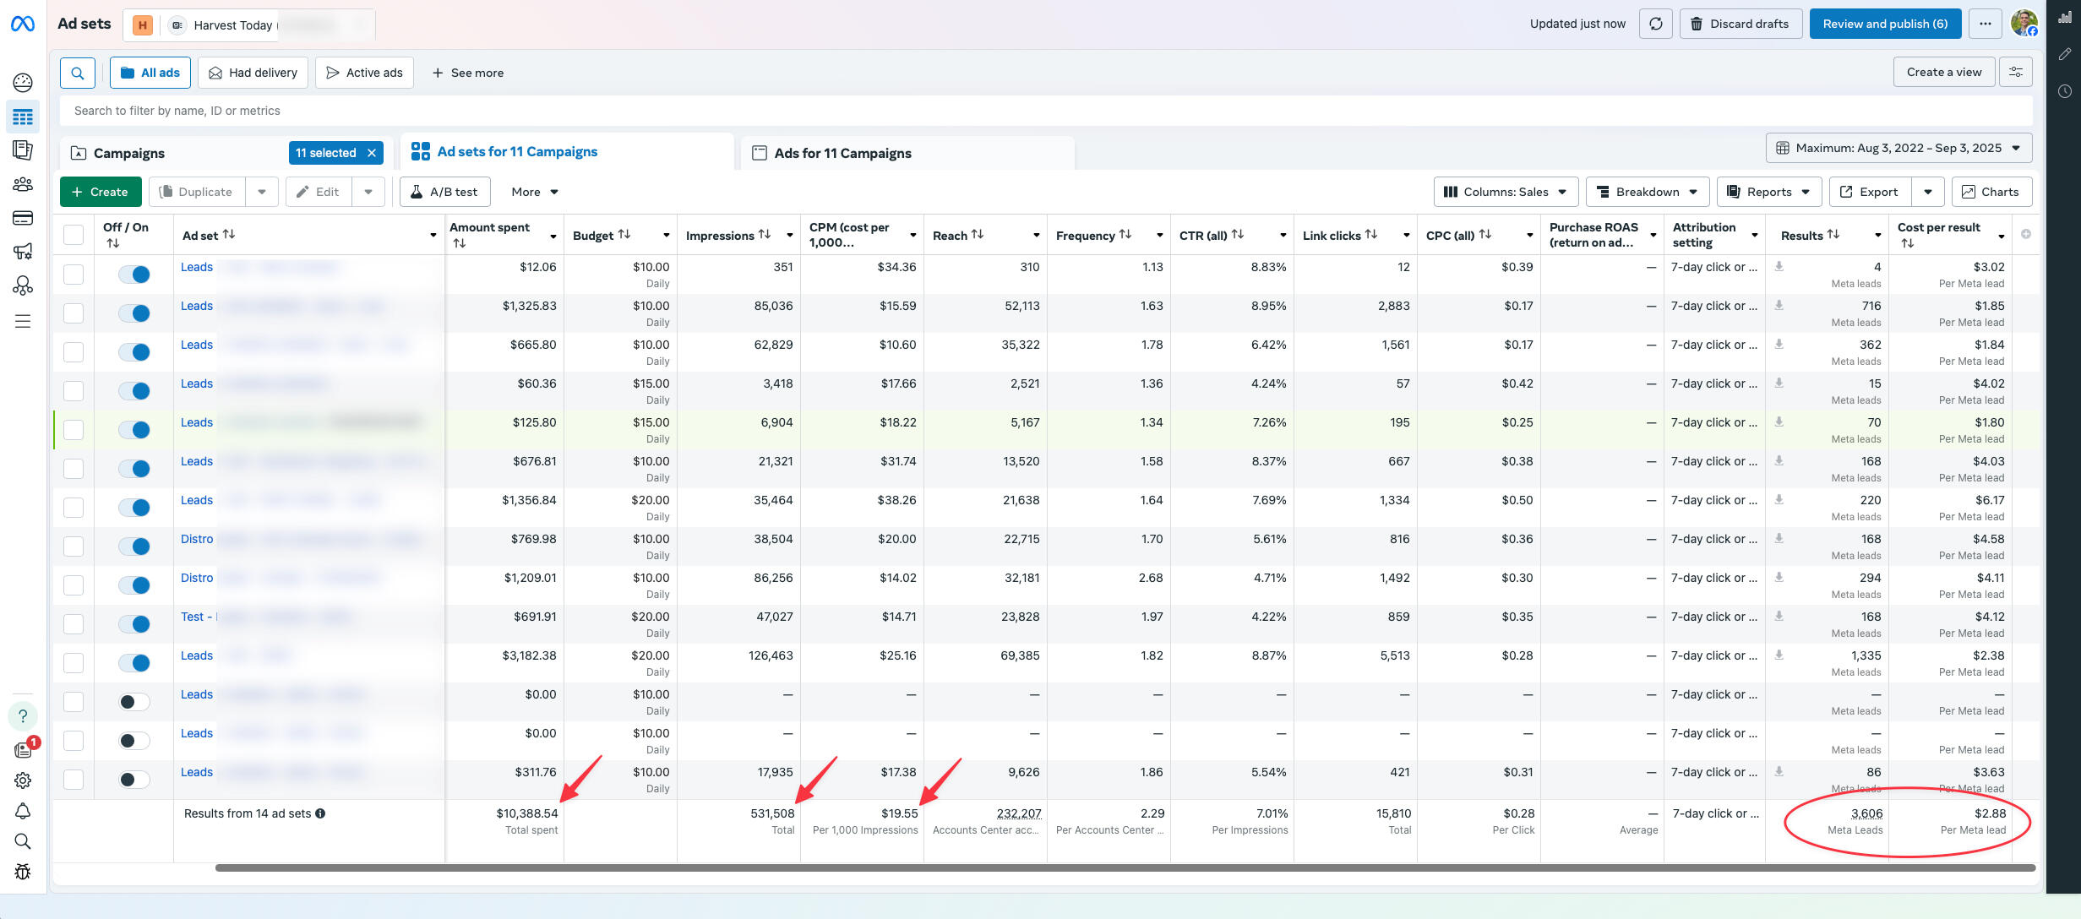Click the refresh data icon
This screenshot has width=2081, height=919.
[1656, 24]
